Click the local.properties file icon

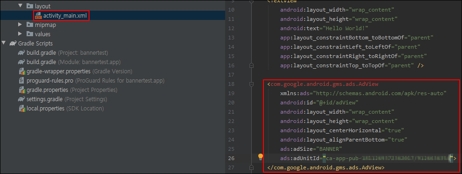click(x=21, y=109)
